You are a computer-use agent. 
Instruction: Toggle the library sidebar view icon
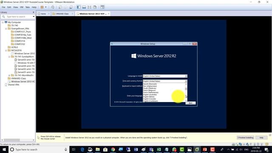click(79, 7)
